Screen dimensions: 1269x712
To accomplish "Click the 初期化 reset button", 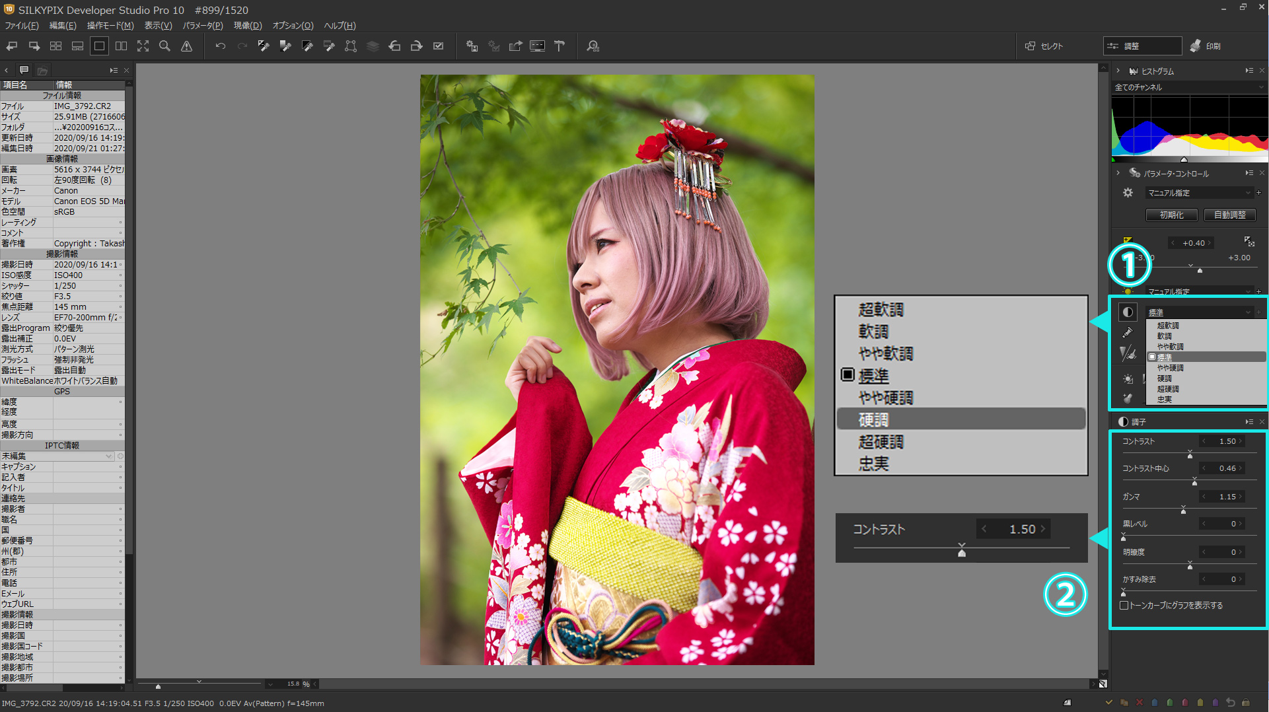I will coord(1172,215).
